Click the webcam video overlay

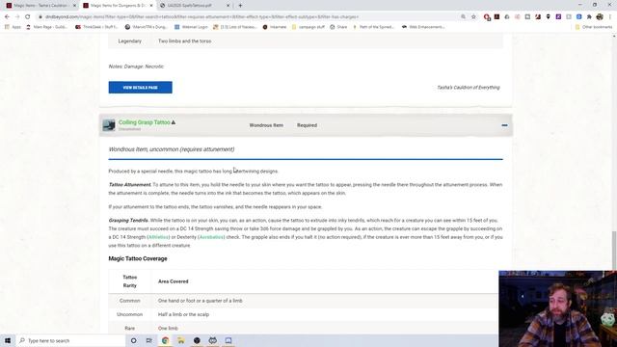point(557,308)
